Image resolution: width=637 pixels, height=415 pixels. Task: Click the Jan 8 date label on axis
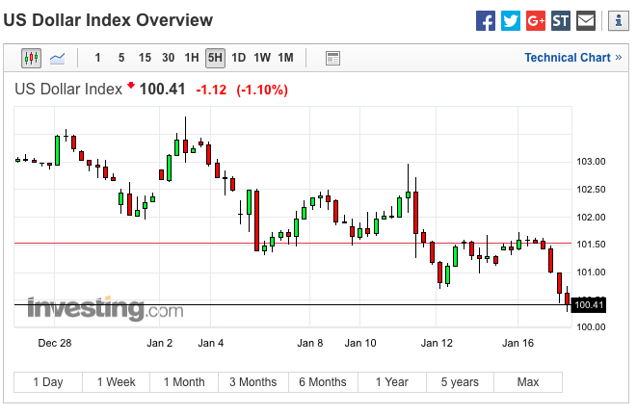coord(310,343)
